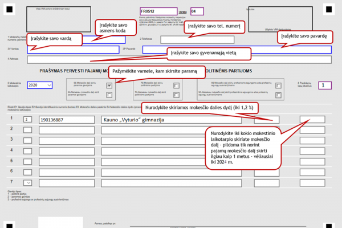Image resolution: width=342 pixels, height=228 pixels.
Task: Click the tax period end field in row 2
Action: [312, 130]
